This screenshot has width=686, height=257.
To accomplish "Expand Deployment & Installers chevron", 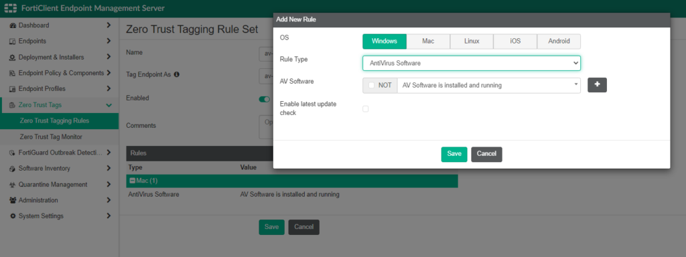I will (x=109, y=58).
